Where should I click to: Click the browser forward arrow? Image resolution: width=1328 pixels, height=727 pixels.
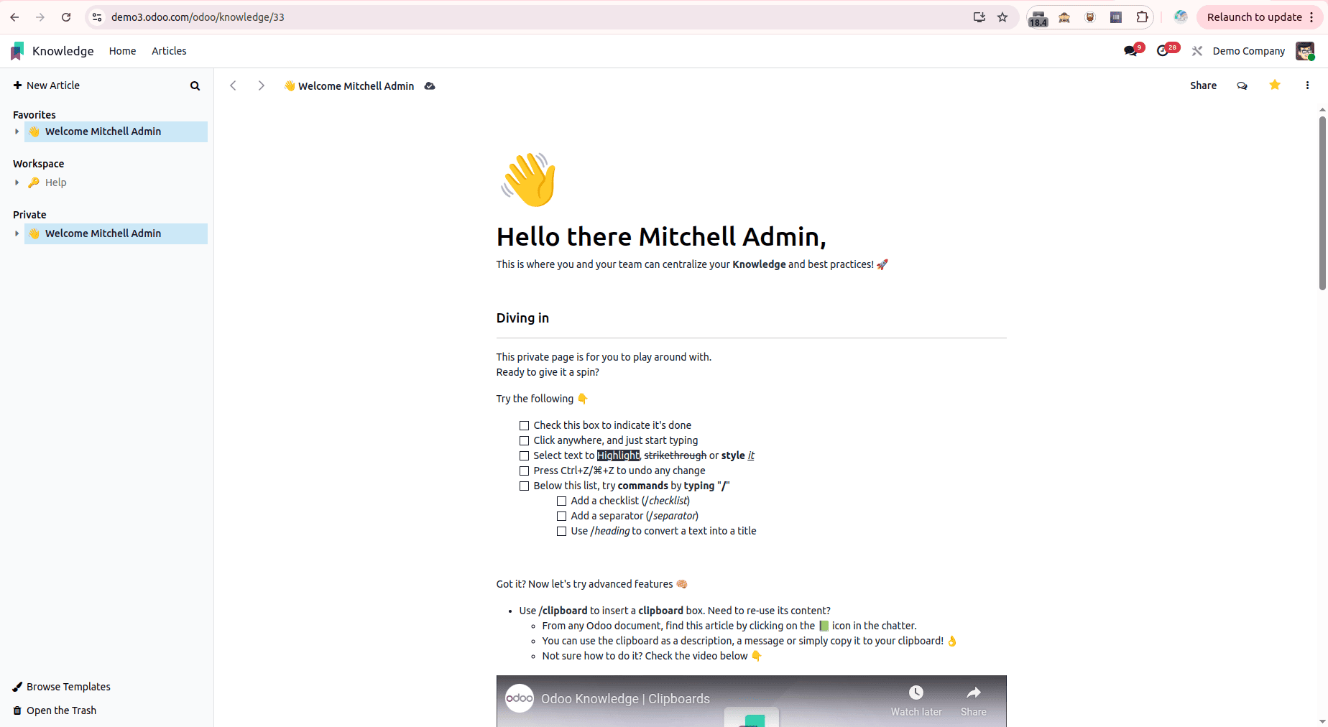(x=40, y=17)
